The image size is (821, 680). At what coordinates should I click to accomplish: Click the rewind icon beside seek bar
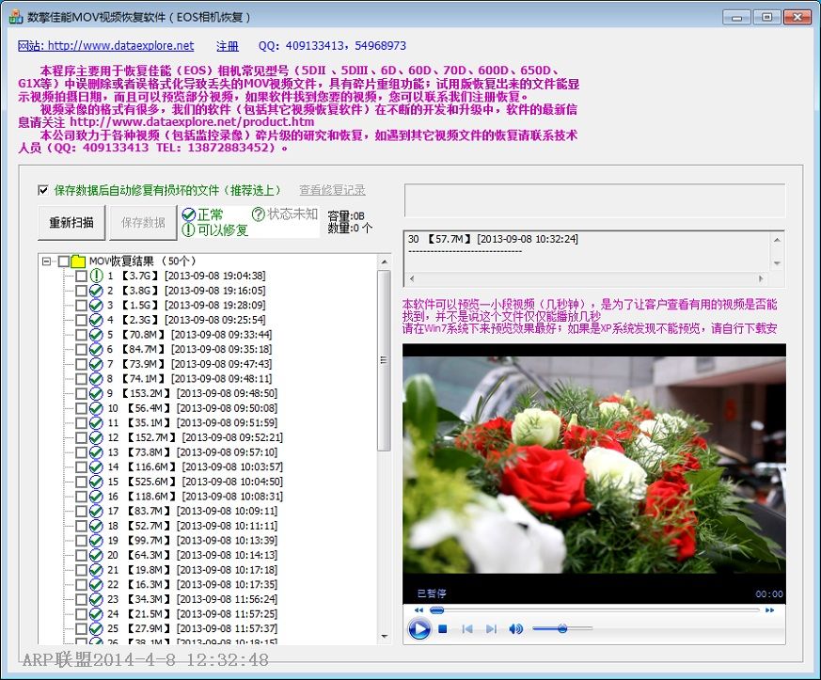418,610
